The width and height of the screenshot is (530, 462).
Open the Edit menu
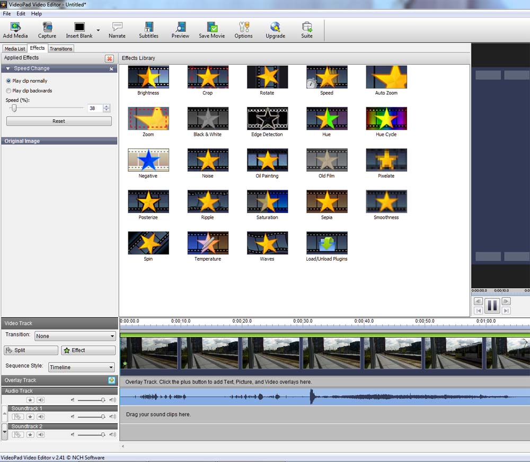tap(21, 14)
